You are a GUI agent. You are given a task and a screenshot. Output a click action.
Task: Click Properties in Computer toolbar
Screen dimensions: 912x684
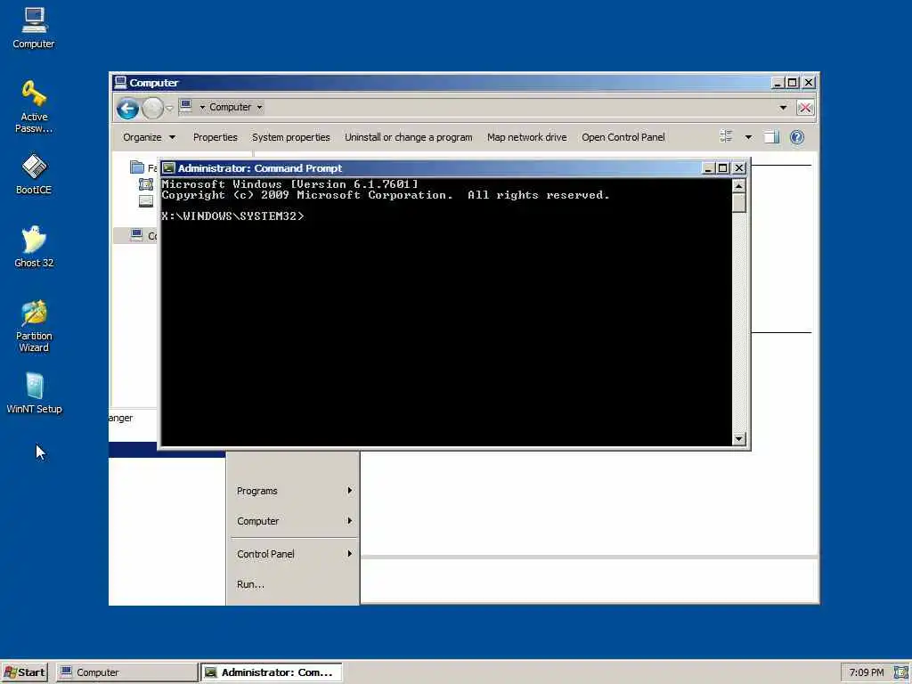click(216, 137)
